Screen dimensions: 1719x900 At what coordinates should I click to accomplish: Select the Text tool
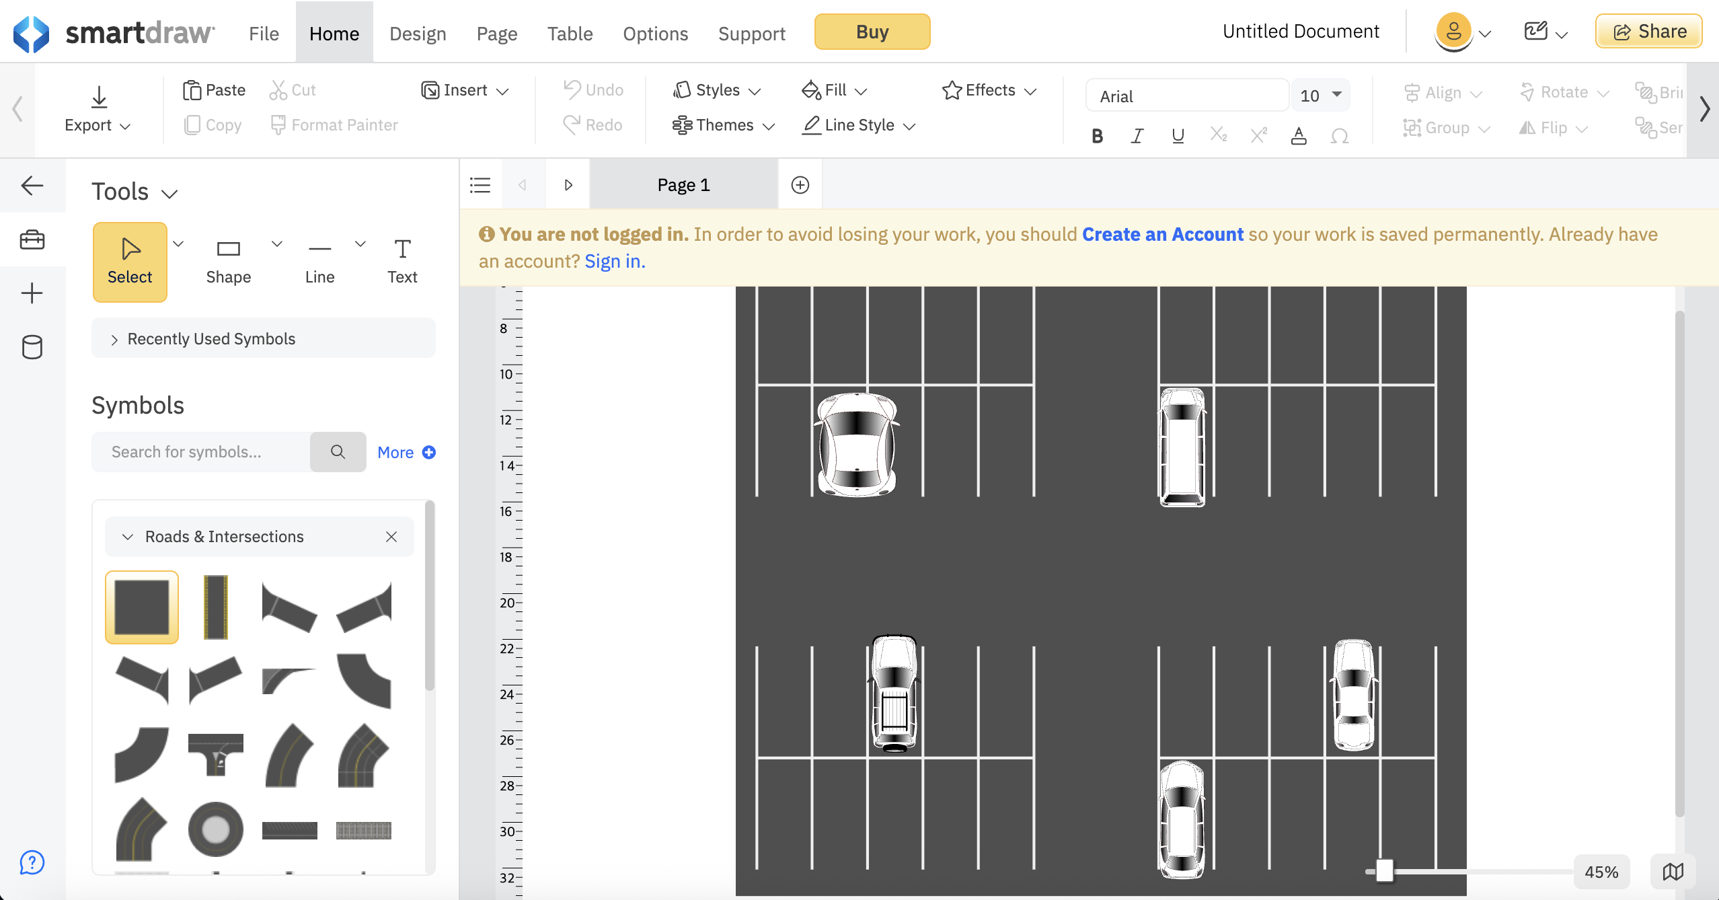click(x=402, y=261)
